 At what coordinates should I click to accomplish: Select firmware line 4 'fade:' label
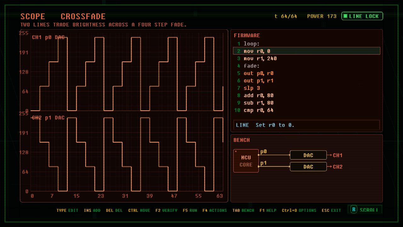pyautogui.click(x=306, y=66)
